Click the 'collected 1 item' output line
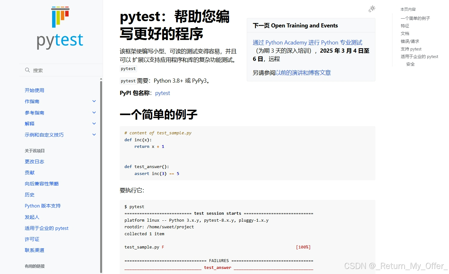The image size is (449, 274). pos(144,234)
